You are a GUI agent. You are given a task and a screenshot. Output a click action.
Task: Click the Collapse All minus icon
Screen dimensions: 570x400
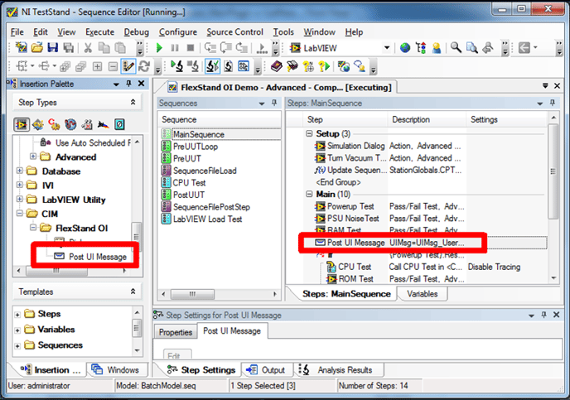(113, 66)
